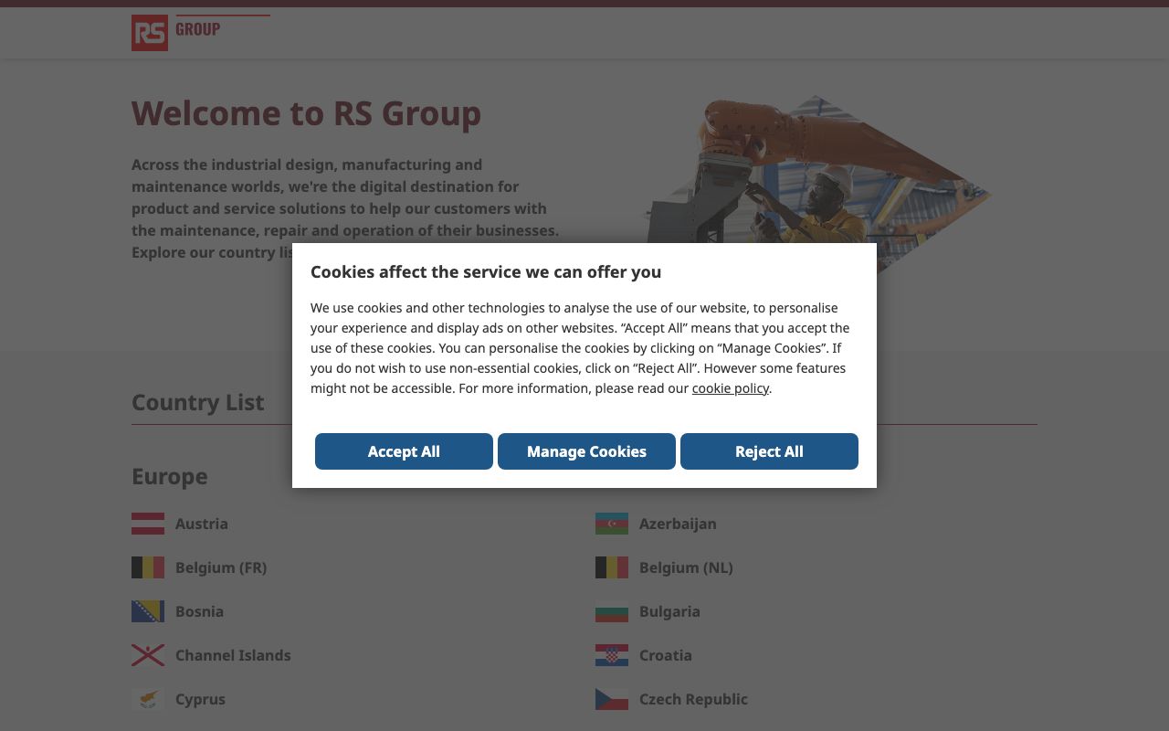Click the Europe region heading
The height and width of the screenshot is (731, 1169).
click(170, 476)
